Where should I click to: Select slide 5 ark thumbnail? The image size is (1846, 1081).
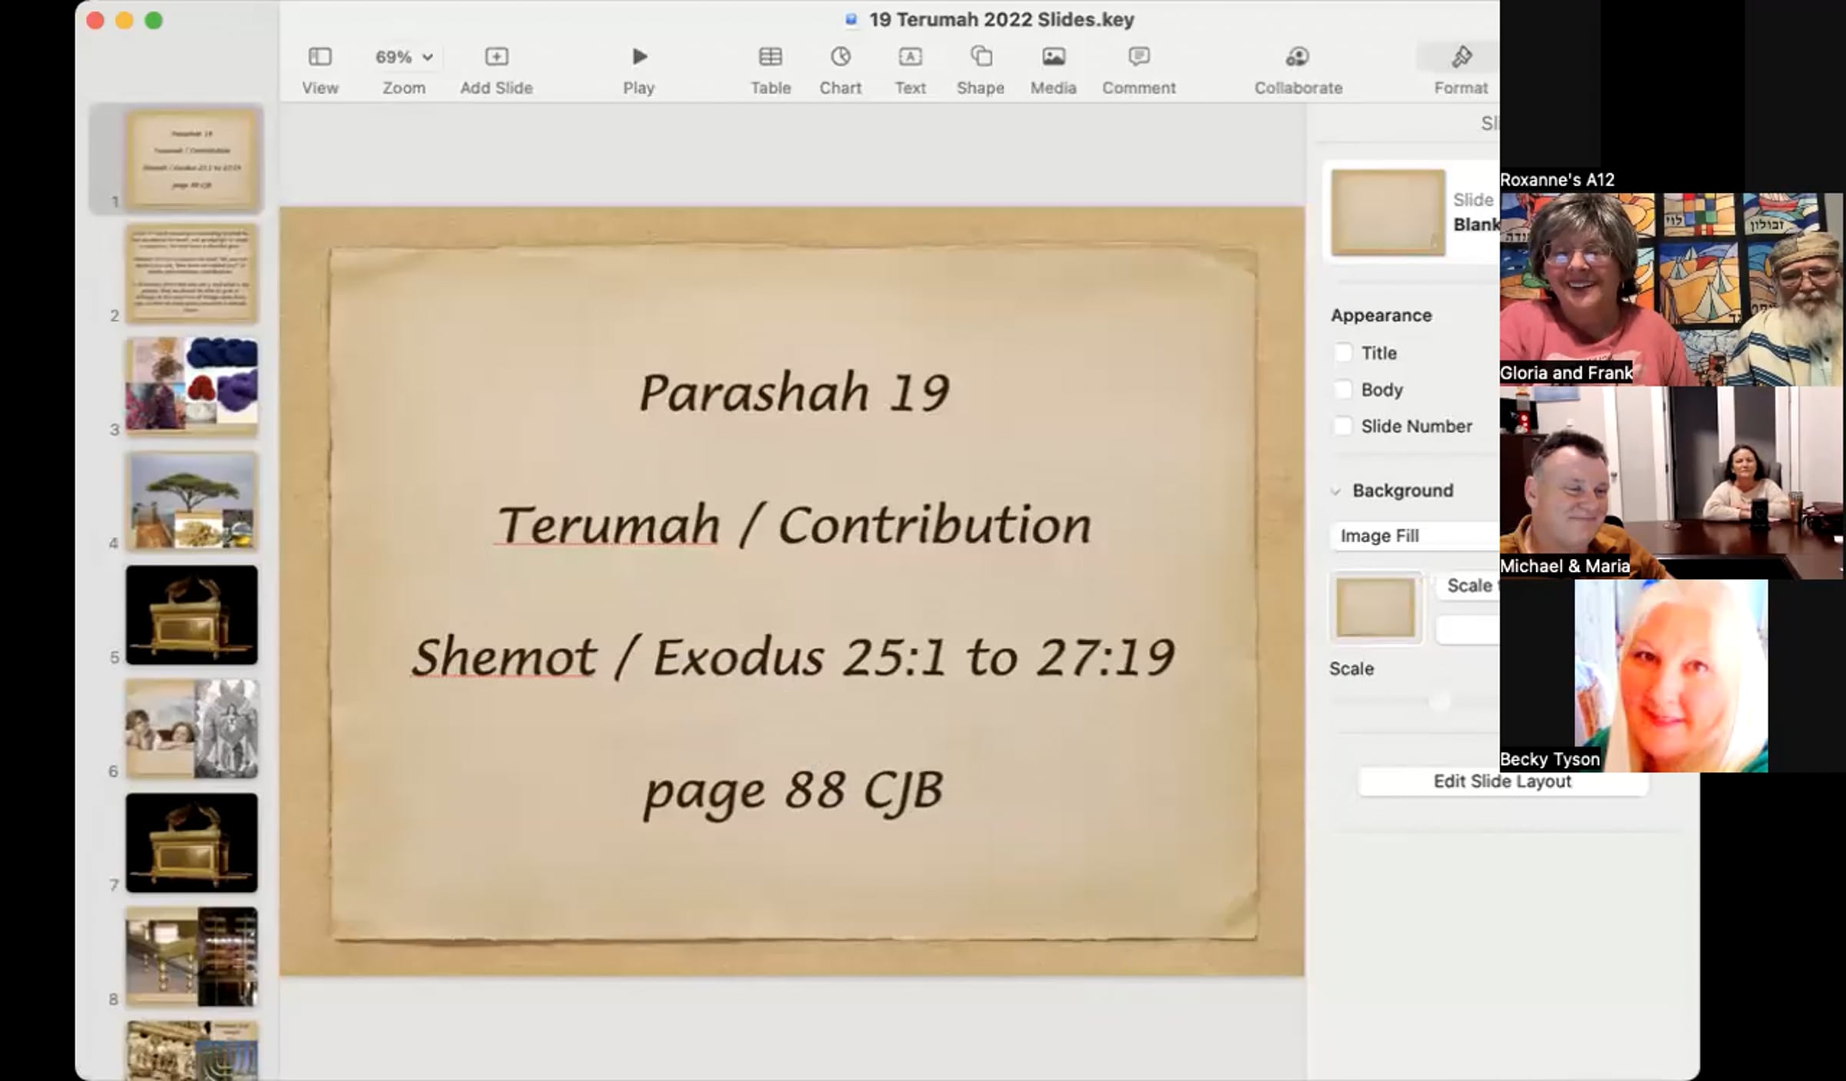(192, 615)
